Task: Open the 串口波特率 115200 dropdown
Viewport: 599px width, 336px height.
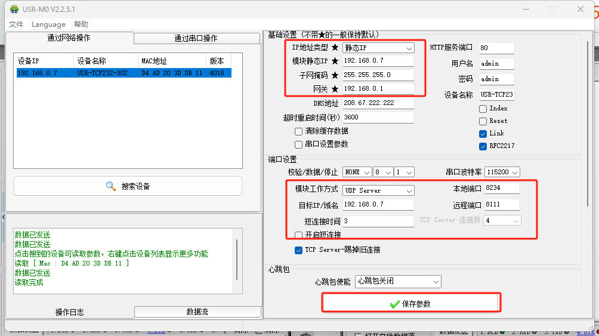Action: (502, 172)
